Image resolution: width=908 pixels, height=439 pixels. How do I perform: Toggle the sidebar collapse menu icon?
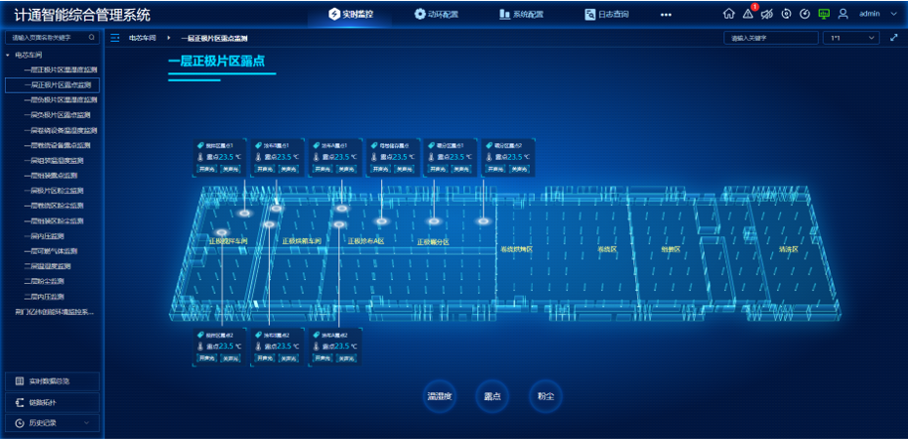(x=114, y=38)
